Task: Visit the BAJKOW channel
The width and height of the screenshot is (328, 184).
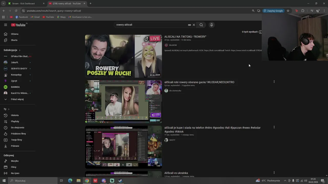Action: 173,45
